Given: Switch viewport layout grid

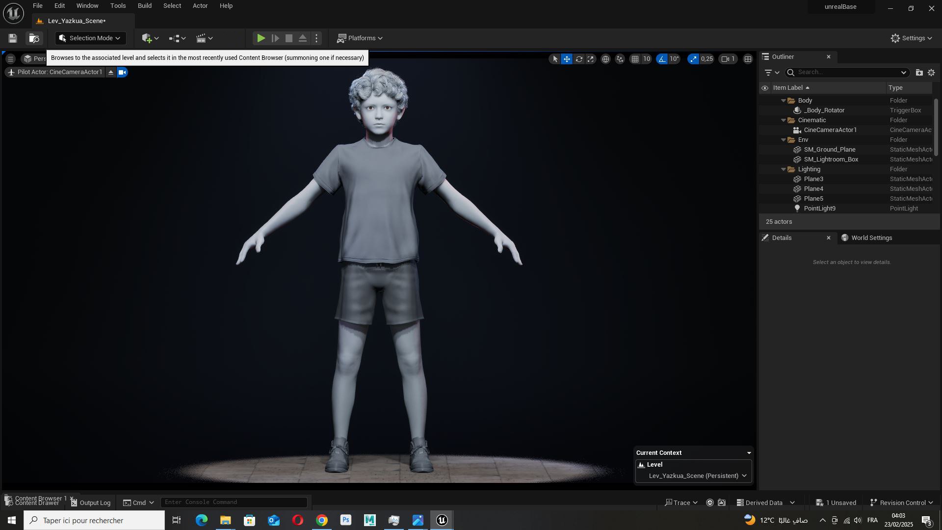Looking at the screenshot, I should point(748,59).
